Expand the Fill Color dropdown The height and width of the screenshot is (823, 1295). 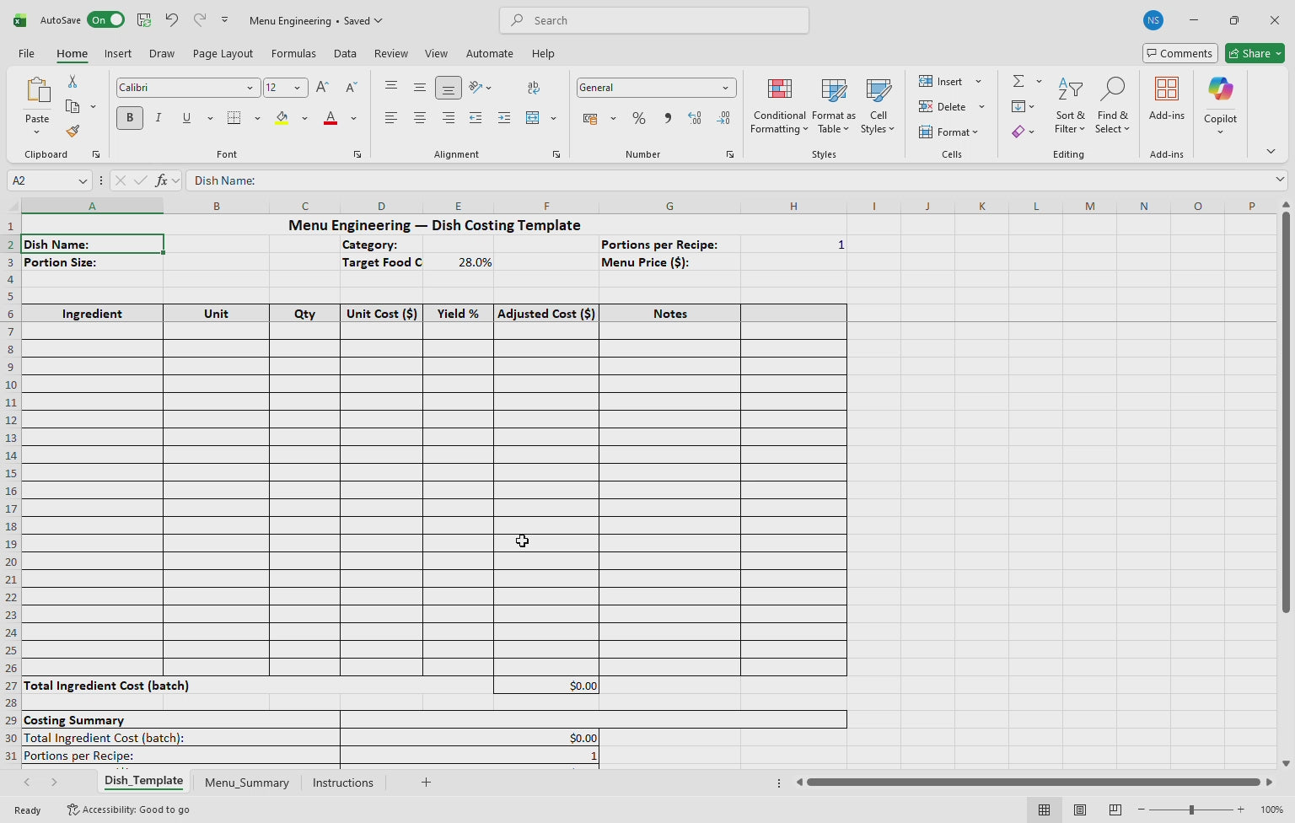click(304, 118)
